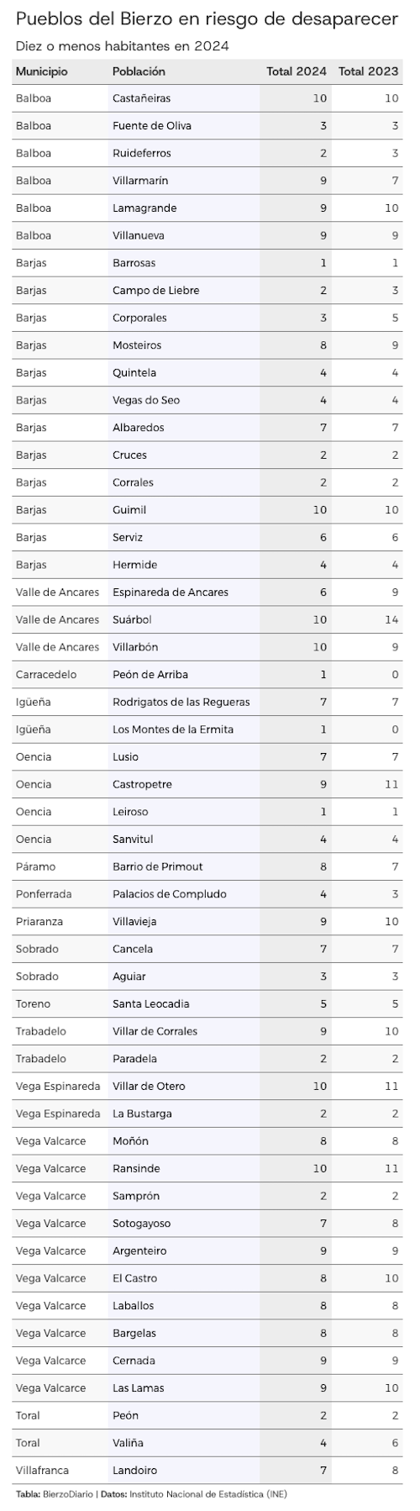This screenshot has width=420, height=1511.
Task: Select the Fuente de Oliva population cell
Action: tap(152, 126)
